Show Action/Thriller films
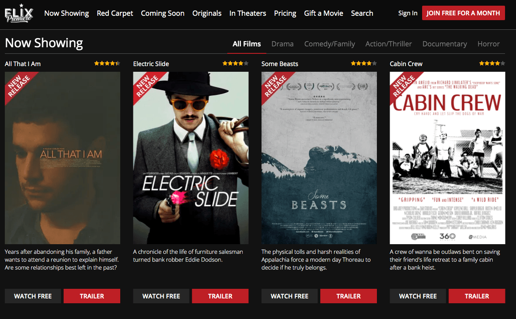The image size is (516, 319). (388, 44)
